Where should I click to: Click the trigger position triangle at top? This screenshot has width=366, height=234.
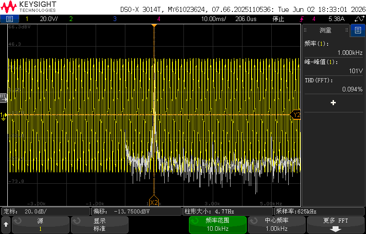click(x=154, y=26)
